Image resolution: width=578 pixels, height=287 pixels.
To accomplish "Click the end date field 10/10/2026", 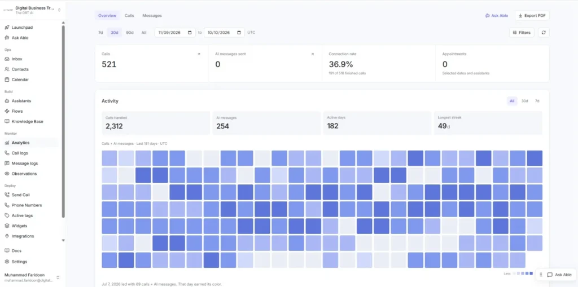I will click(x=224, y=32).
